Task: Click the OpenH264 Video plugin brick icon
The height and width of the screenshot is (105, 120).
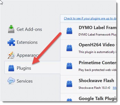Action: tap(69, 48)
